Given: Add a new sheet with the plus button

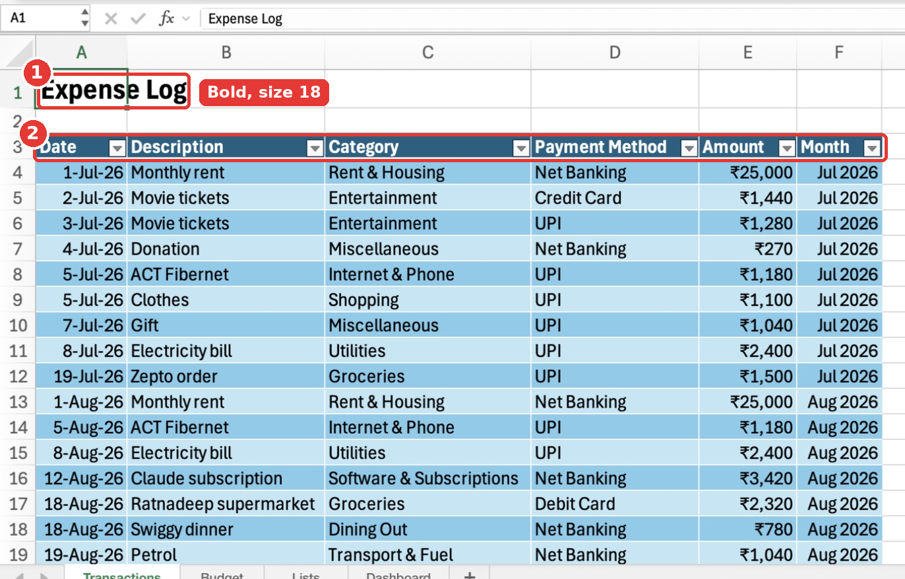Looking at the screenshot, I should pos(470,576).
